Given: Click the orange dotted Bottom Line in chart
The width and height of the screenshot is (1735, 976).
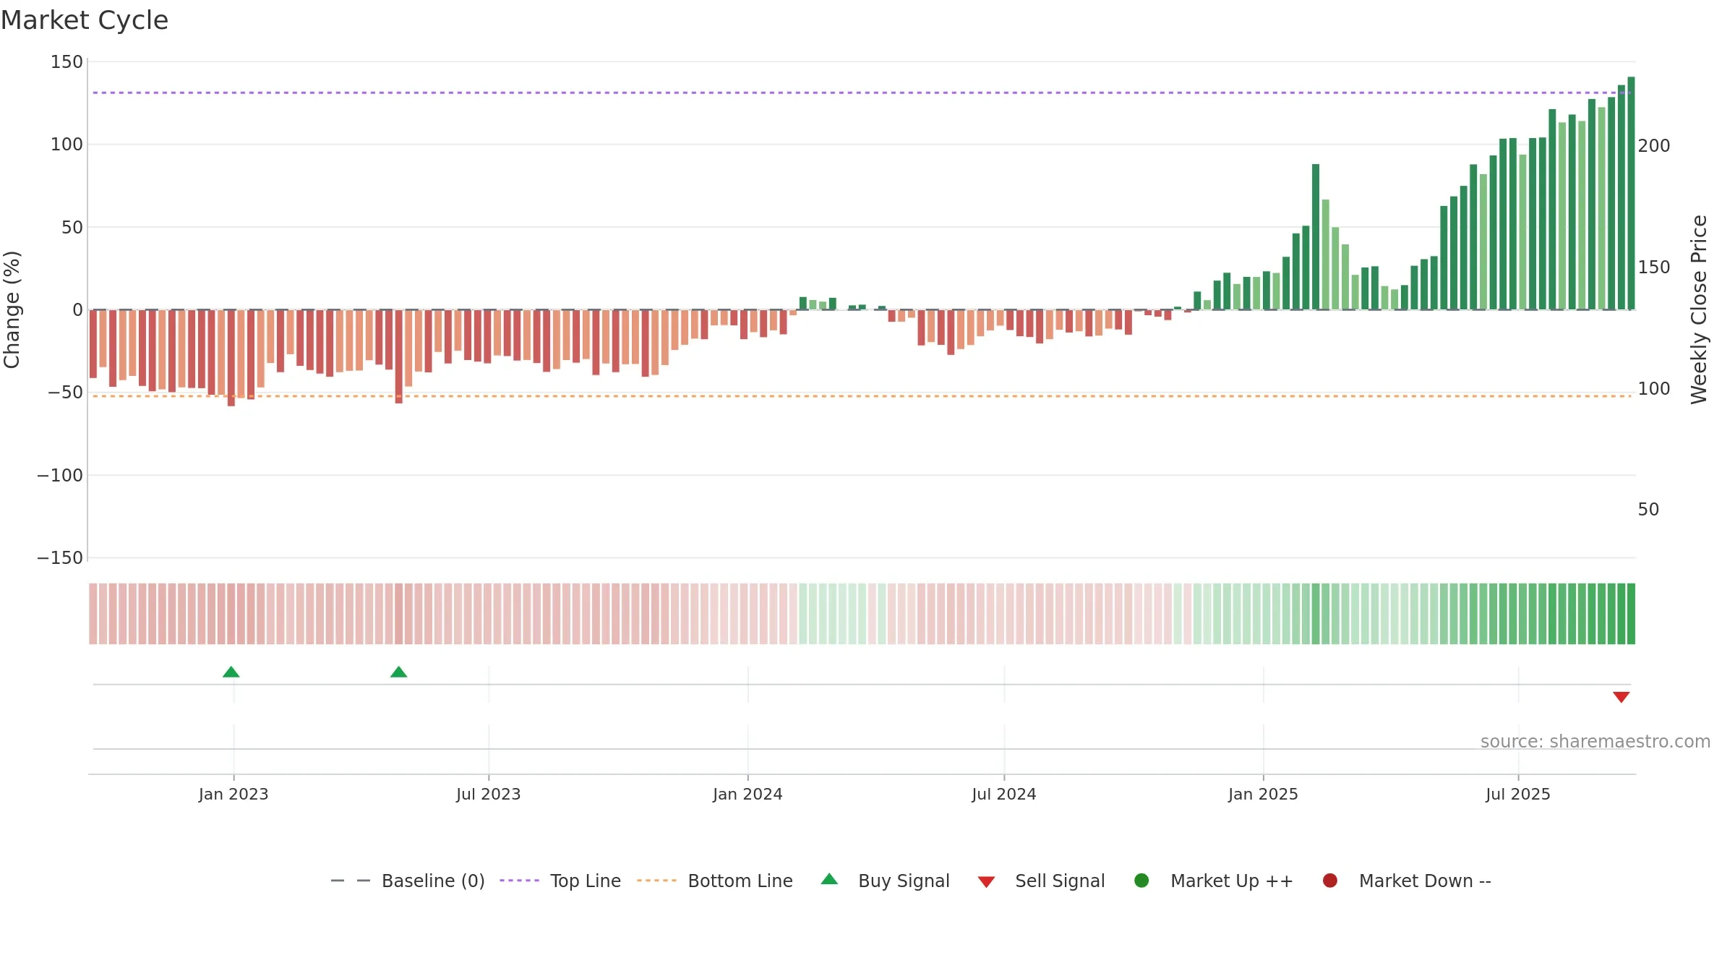Looking at the screenshot, I should [x=862, y=396].
